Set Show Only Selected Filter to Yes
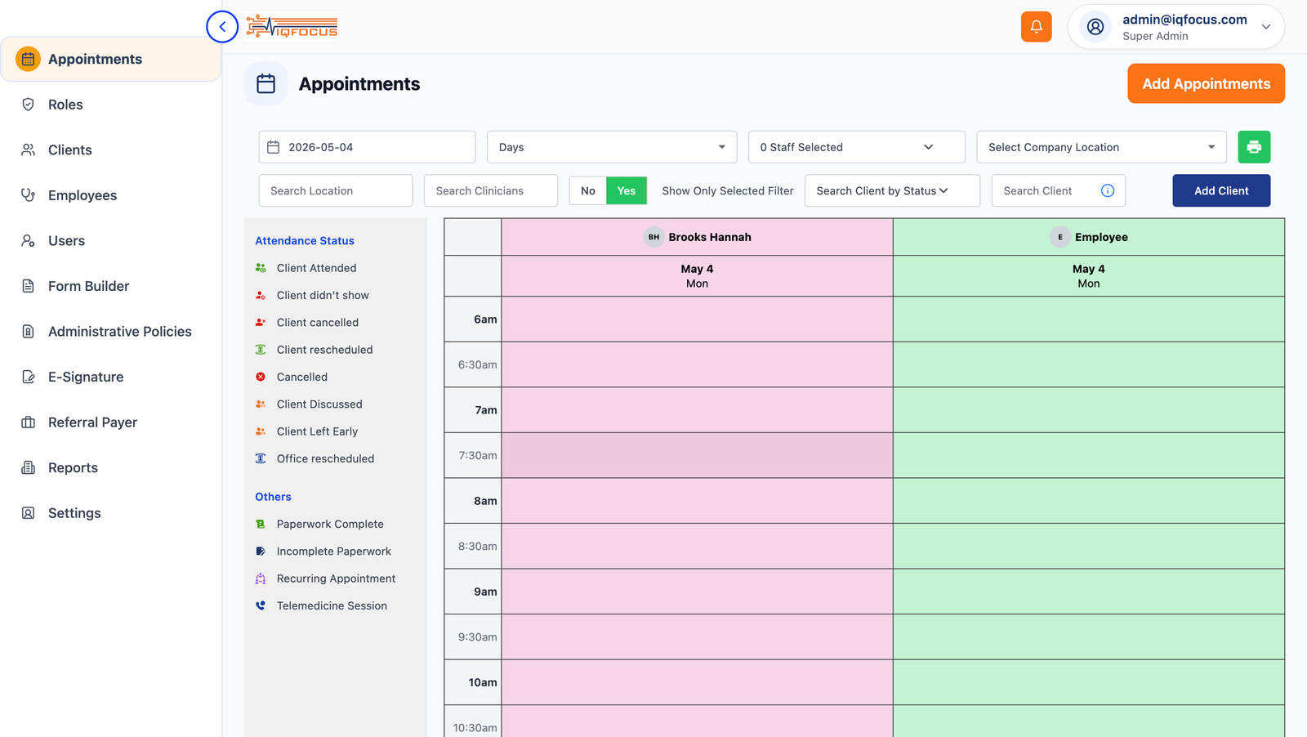Image resolution: width=1307 pixels, height=737 pixels. (x=627, y=190)
